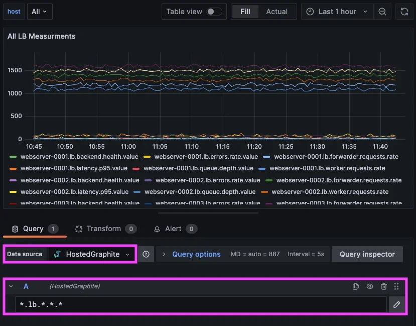Duplicate query A using the copy icon
Viewport: 416px width, 326px height.
(356, 286)
